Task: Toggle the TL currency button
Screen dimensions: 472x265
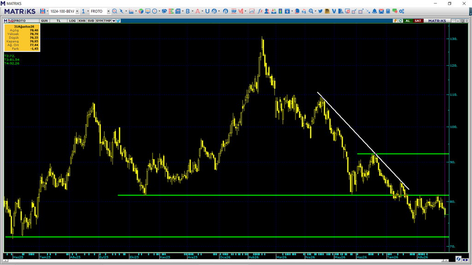Action: click(59, 21)
